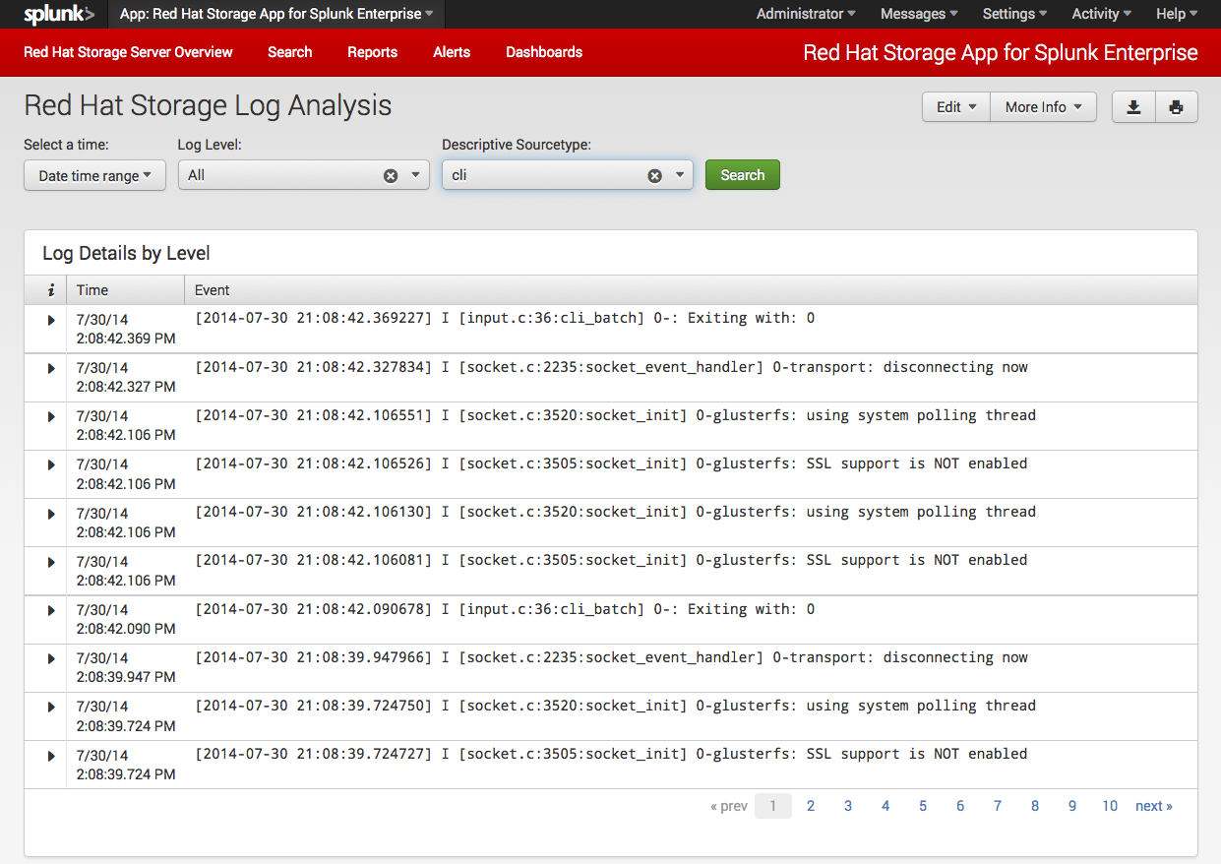The height and width of the screenshot is (864, 1221).
Task: Expand the 2:08:42.090 PM event row
Action: (x=51, y=610)
